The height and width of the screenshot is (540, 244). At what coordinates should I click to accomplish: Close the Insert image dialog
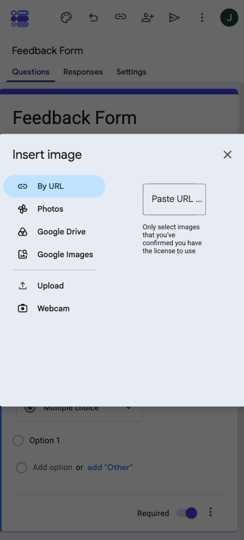pyautogui.click(x=227, y=155)
